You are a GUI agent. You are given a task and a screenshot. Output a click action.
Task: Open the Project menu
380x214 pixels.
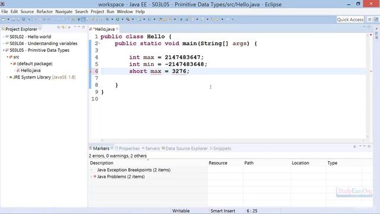point(97,12)
